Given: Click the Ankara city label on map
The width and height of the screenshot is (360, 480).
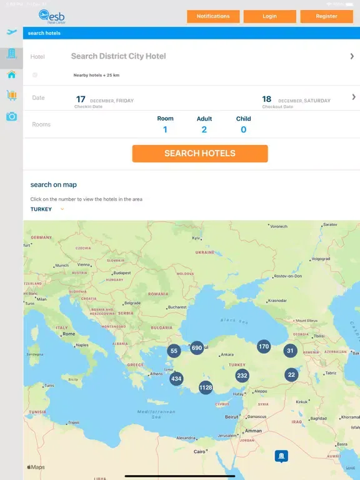Looking at the screenshot, I should click(x=227, y=354).
